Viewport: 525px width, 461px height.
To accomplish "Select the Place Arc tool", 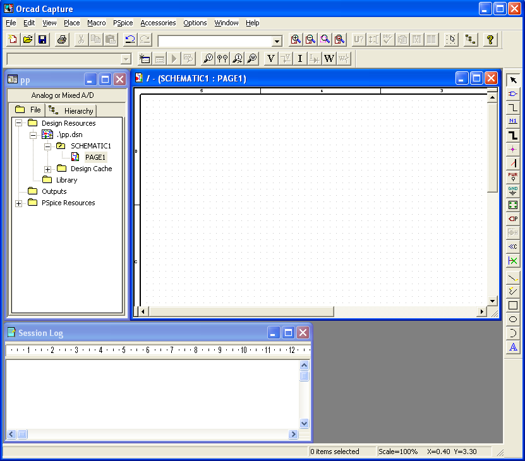I will [513, 333].
